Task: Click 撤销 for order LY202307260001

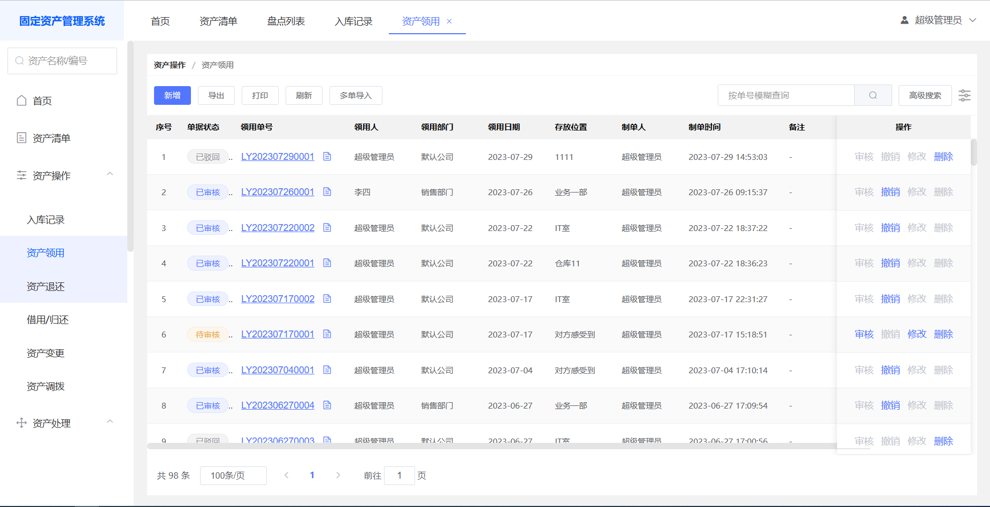Action: click(x=891, y=192)
